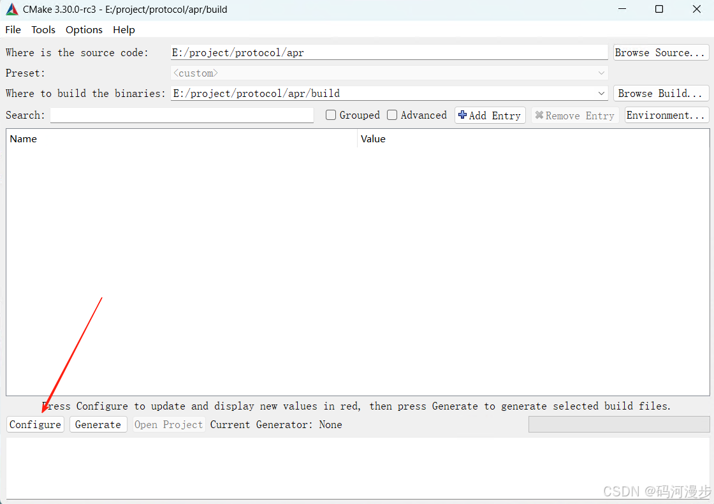
Task: Click the Remove Entry button
Action: click(575, 115)
